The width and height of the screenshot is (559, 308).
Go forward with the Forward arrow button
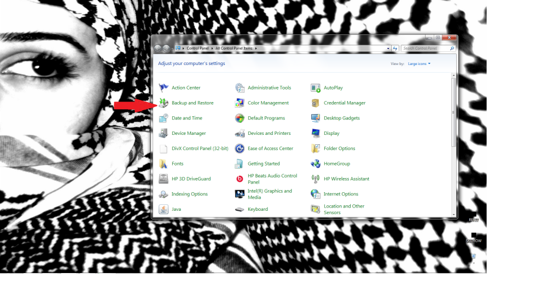coord(166,49)
